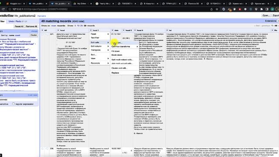Image resolution: width=279 pixels, height=157 pixels.
Task: Close the My Drive browser tab
Action: 91,3
